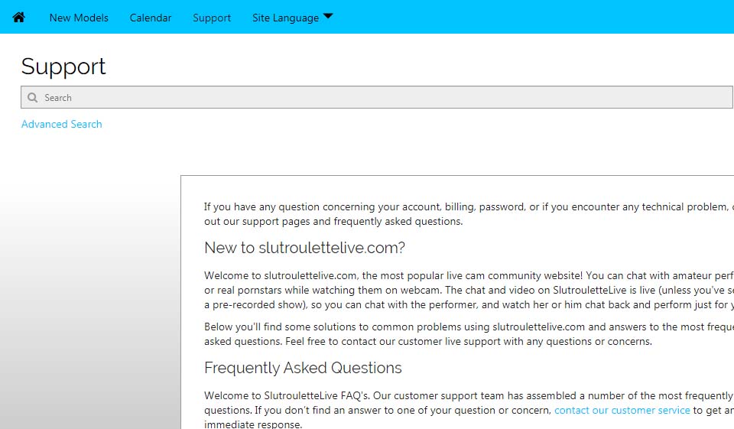
Task: Click the home icon in navigation bar
Action: 19,17
